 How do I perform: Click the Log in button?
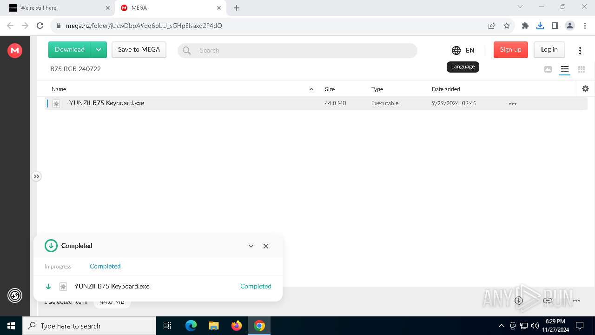(549, 50)
